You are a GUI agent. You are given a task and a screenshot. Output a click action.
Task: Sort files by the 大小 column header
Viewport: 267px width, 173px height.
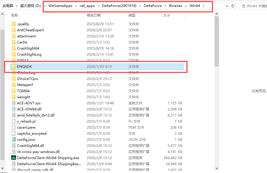[x=167, y=15]
